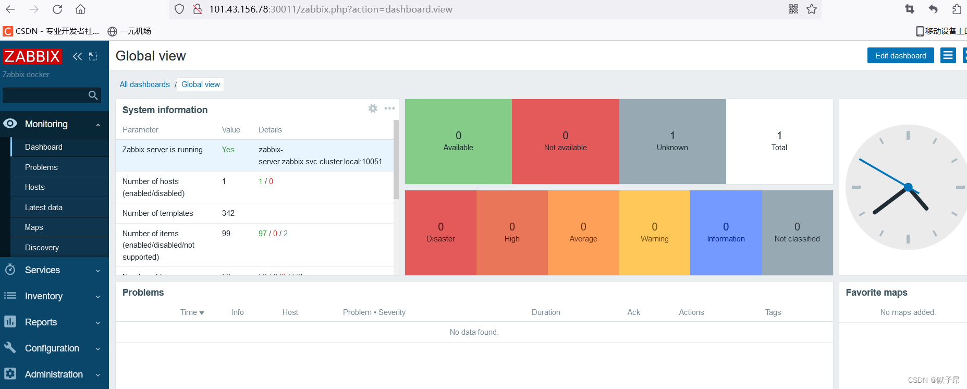Select the Warning severity tile
The image size is (967, 389).
click(655, 233)
